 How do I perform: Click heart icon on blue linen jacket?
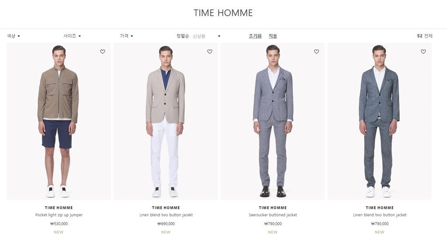click(x=423, y=51)
